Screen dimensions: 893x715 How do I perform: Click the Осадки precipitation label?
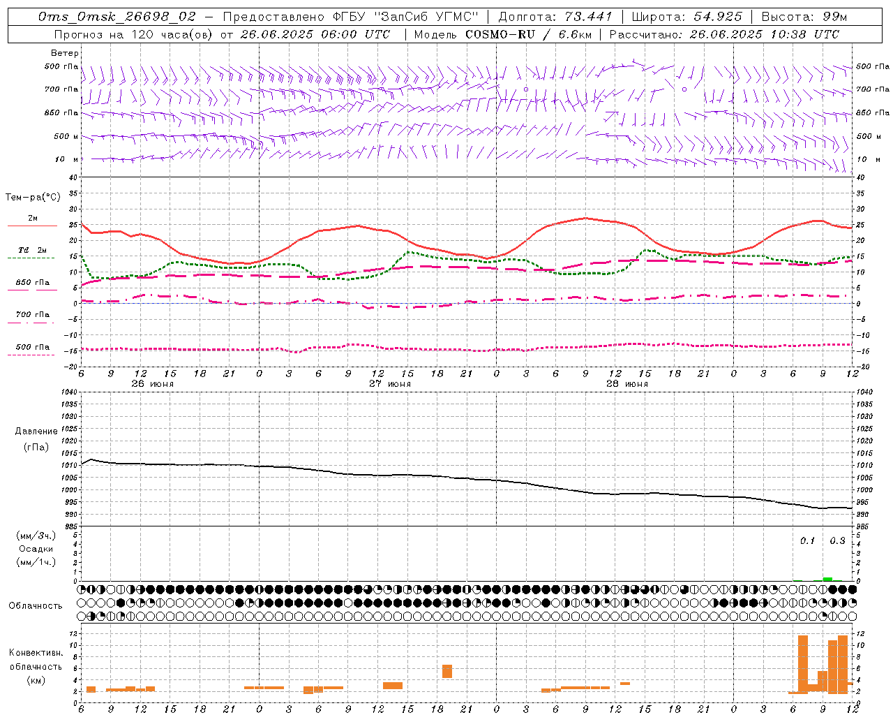point(36,549)
